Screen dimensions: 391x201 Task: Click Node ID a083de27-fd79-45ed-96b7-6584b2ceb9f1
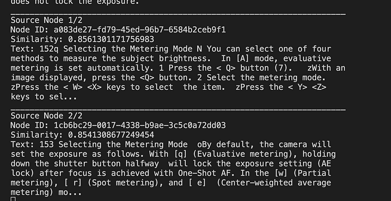140,30
